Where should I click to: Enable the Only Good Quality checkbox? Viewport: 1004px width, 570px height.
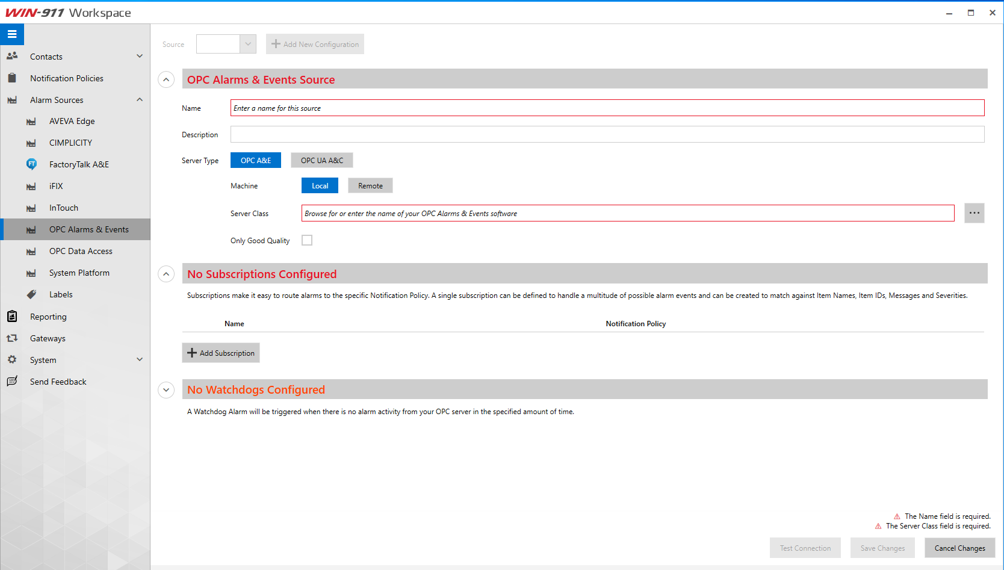tap(307, 240)
